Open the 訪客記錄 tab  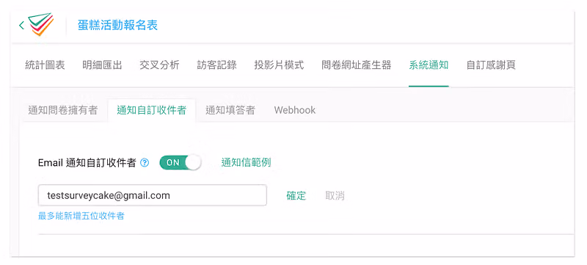[216, 65]
